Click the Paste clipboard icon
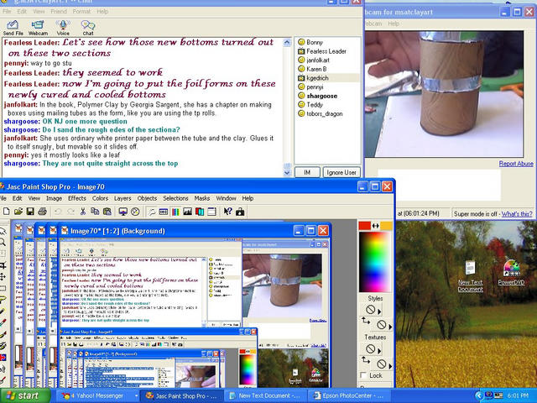Image resolution: width=537 pixels, height=403 pixels. 107,212
